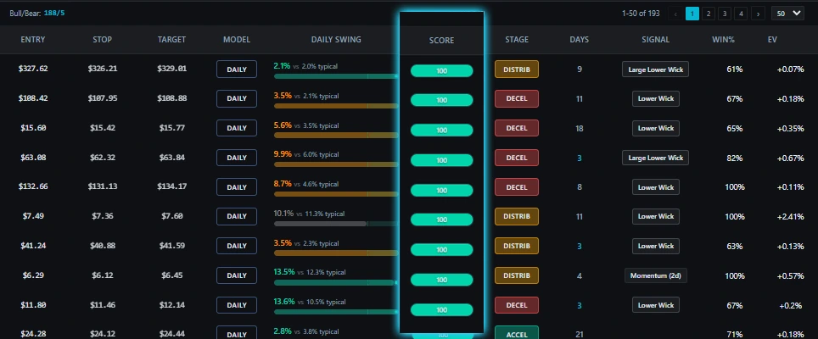Viewport: 818px width, 339px height.
Task: Click days value 18
Action: [579, 128]
